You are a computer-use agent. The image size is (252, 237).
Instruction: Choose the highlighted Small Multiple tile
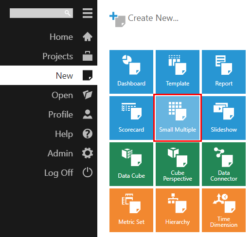coord(178,118)
